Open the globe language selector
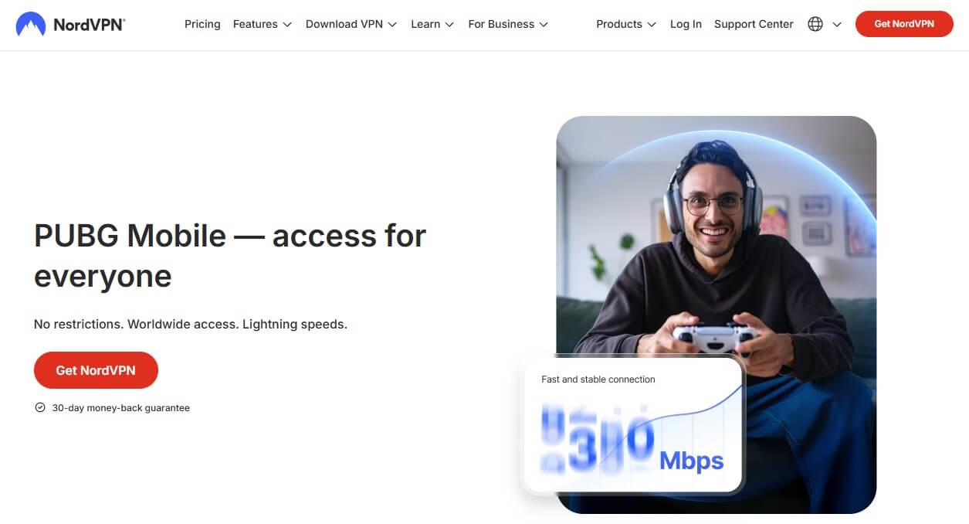969x524 pixels. coord(815,24)
